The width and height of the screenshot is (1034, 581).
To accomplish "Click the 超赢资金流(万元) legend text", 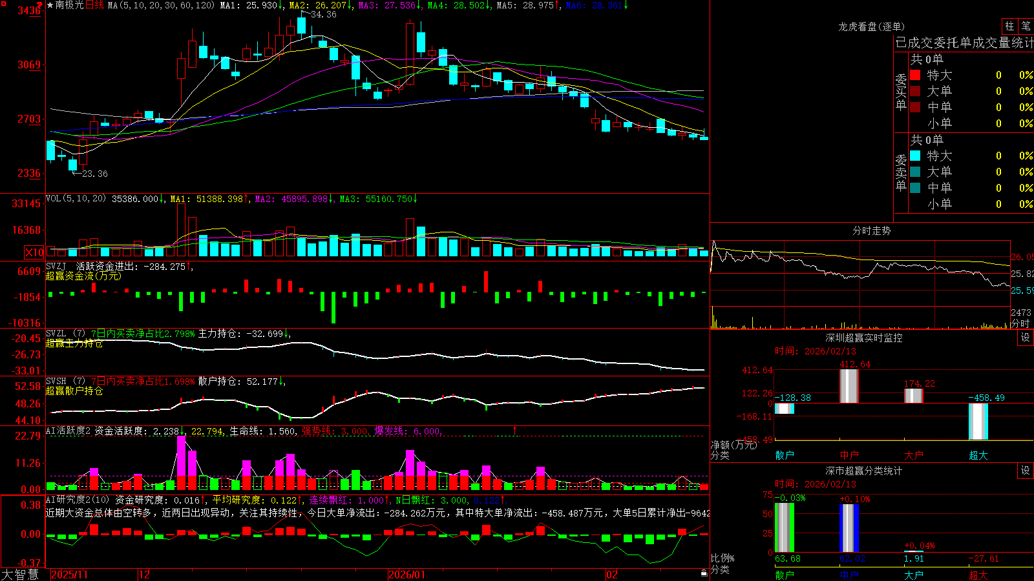I will coord(83,276).
